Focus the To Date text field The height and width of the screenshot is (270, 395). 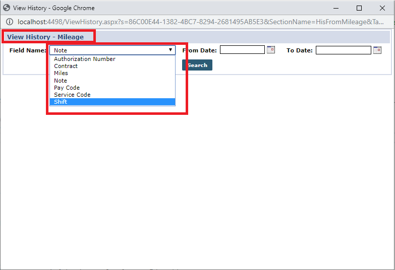(343, 50)
